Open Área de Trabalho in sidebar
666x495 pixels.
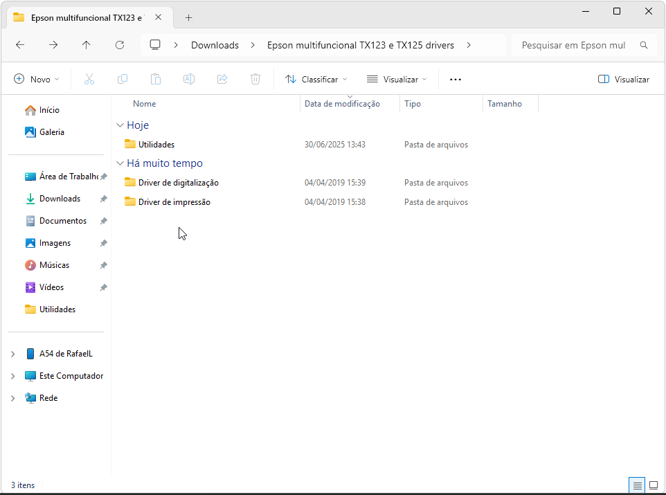tap(62, 177)
